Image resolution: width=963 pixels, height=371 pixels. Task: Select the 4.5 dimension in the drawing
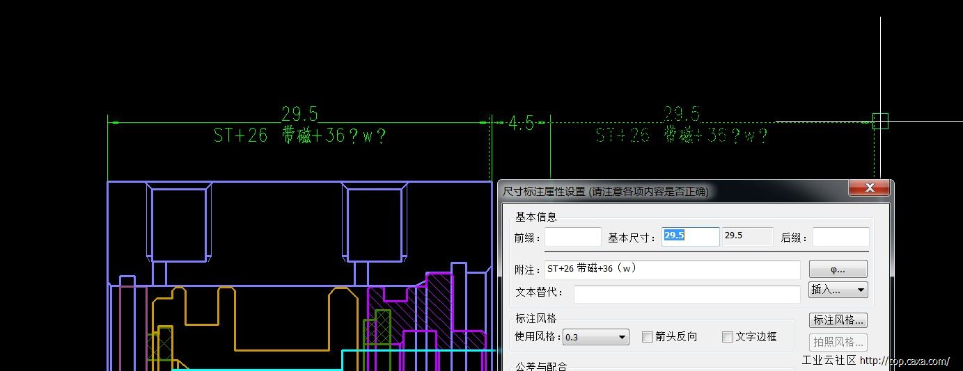coord(520,124)
